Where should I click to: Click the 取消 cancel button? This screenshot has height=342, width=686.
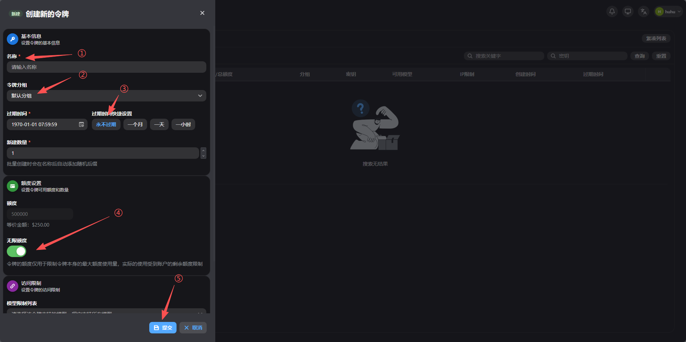(x=193, y=328)
